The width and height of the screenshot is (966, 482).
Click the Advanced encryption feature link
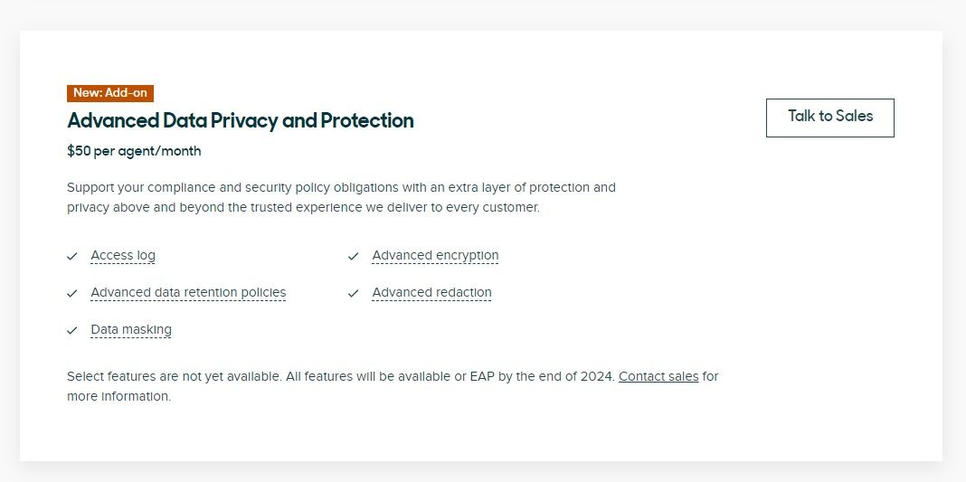tap(435, 256)
